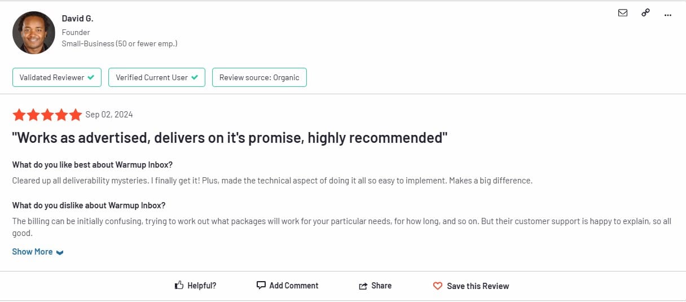Click the envelope email icon

point(623,13)
